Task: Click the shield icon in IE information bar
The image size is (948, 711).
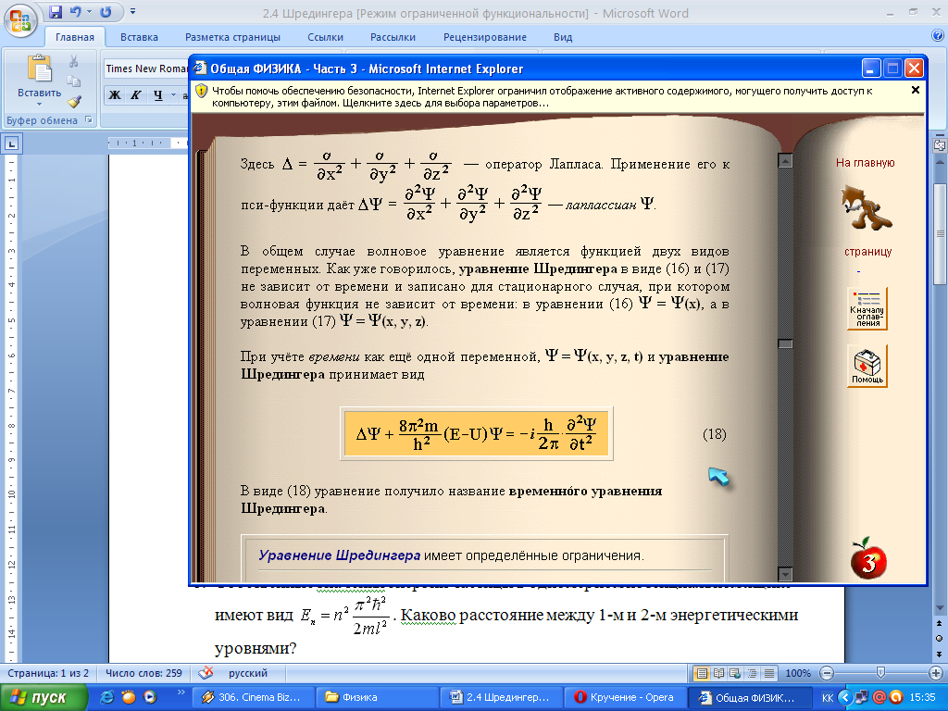Action: tap(201, 92)
